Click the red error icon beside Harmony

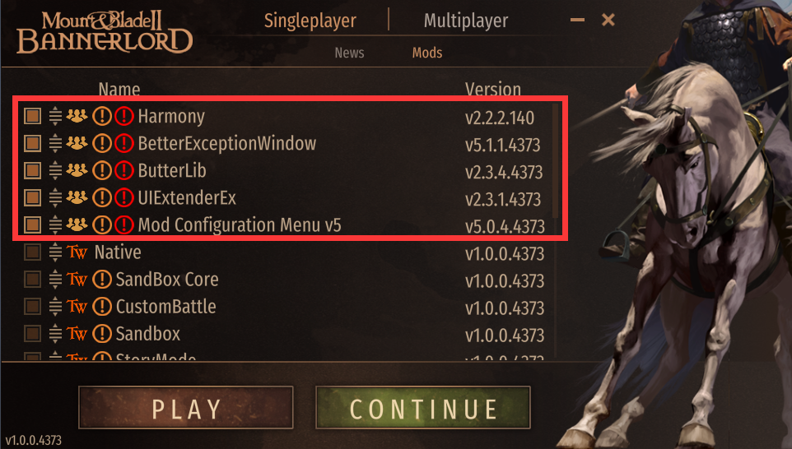click(123, 116)
